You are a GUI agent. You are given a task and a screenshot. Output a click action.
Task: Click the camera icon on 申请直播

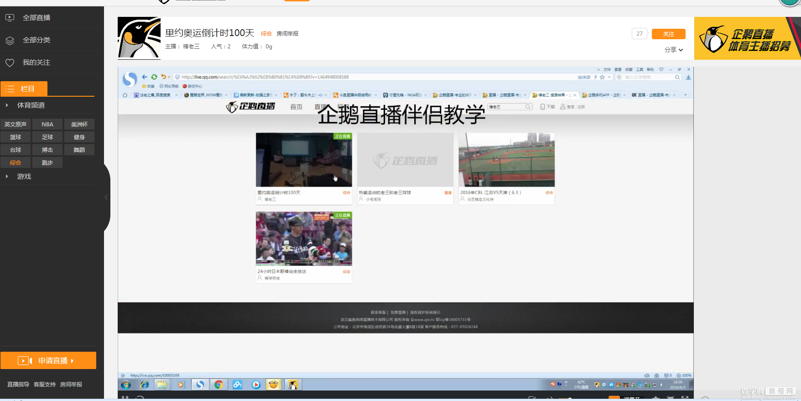click(25, 361)
